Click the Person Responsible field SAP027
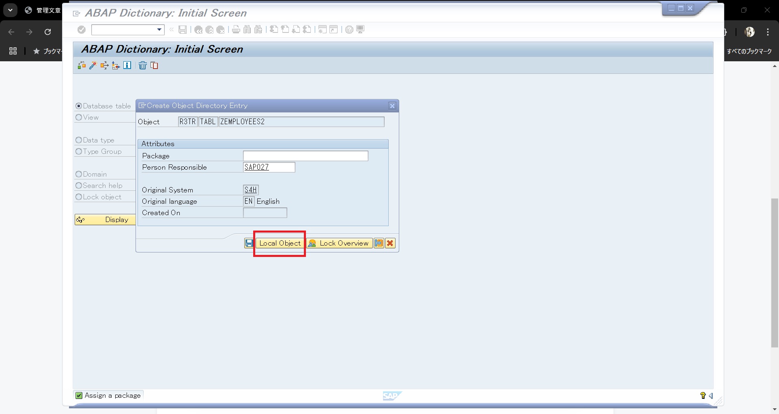This screenshot has width=779, height=414. point(269,167)
